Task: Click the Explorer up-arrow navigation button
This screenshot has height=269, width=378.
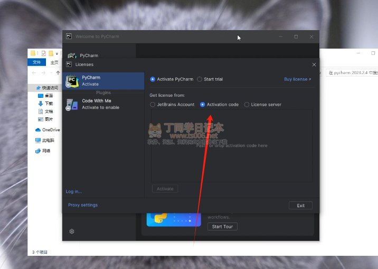Action: (x=58, y=72)
